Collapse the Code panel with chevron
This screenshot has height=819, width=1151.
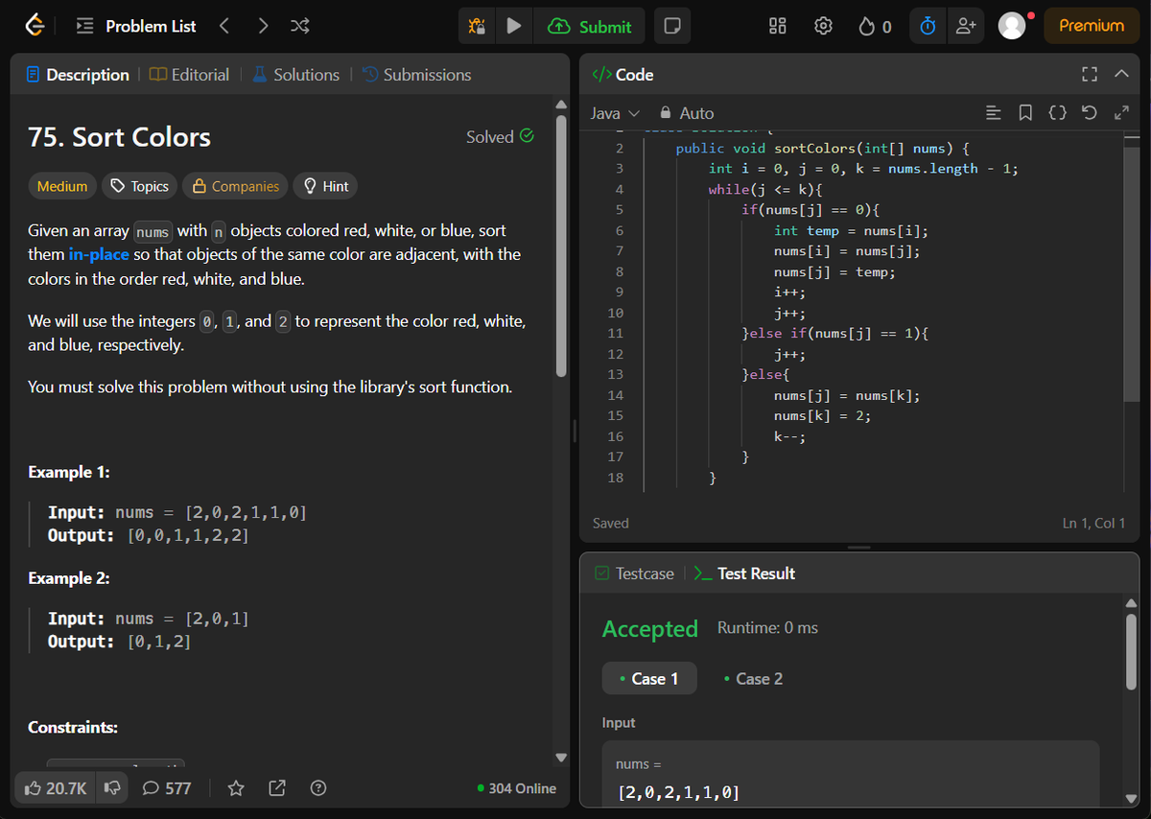1121,74
